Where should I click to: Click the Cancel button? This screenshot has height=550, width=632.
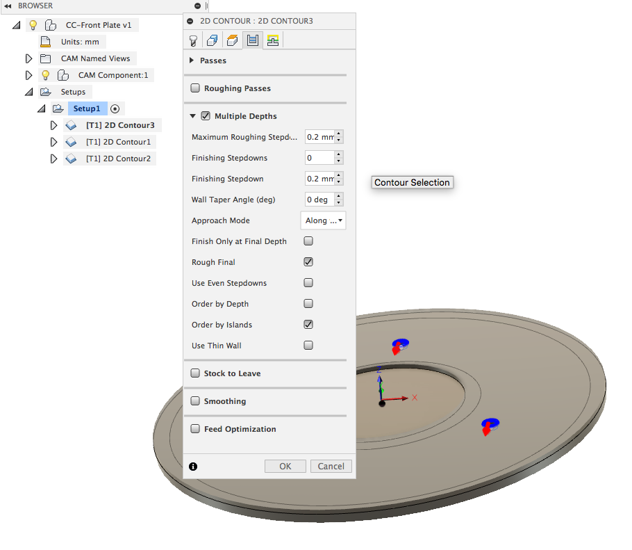tap(331, 467)
